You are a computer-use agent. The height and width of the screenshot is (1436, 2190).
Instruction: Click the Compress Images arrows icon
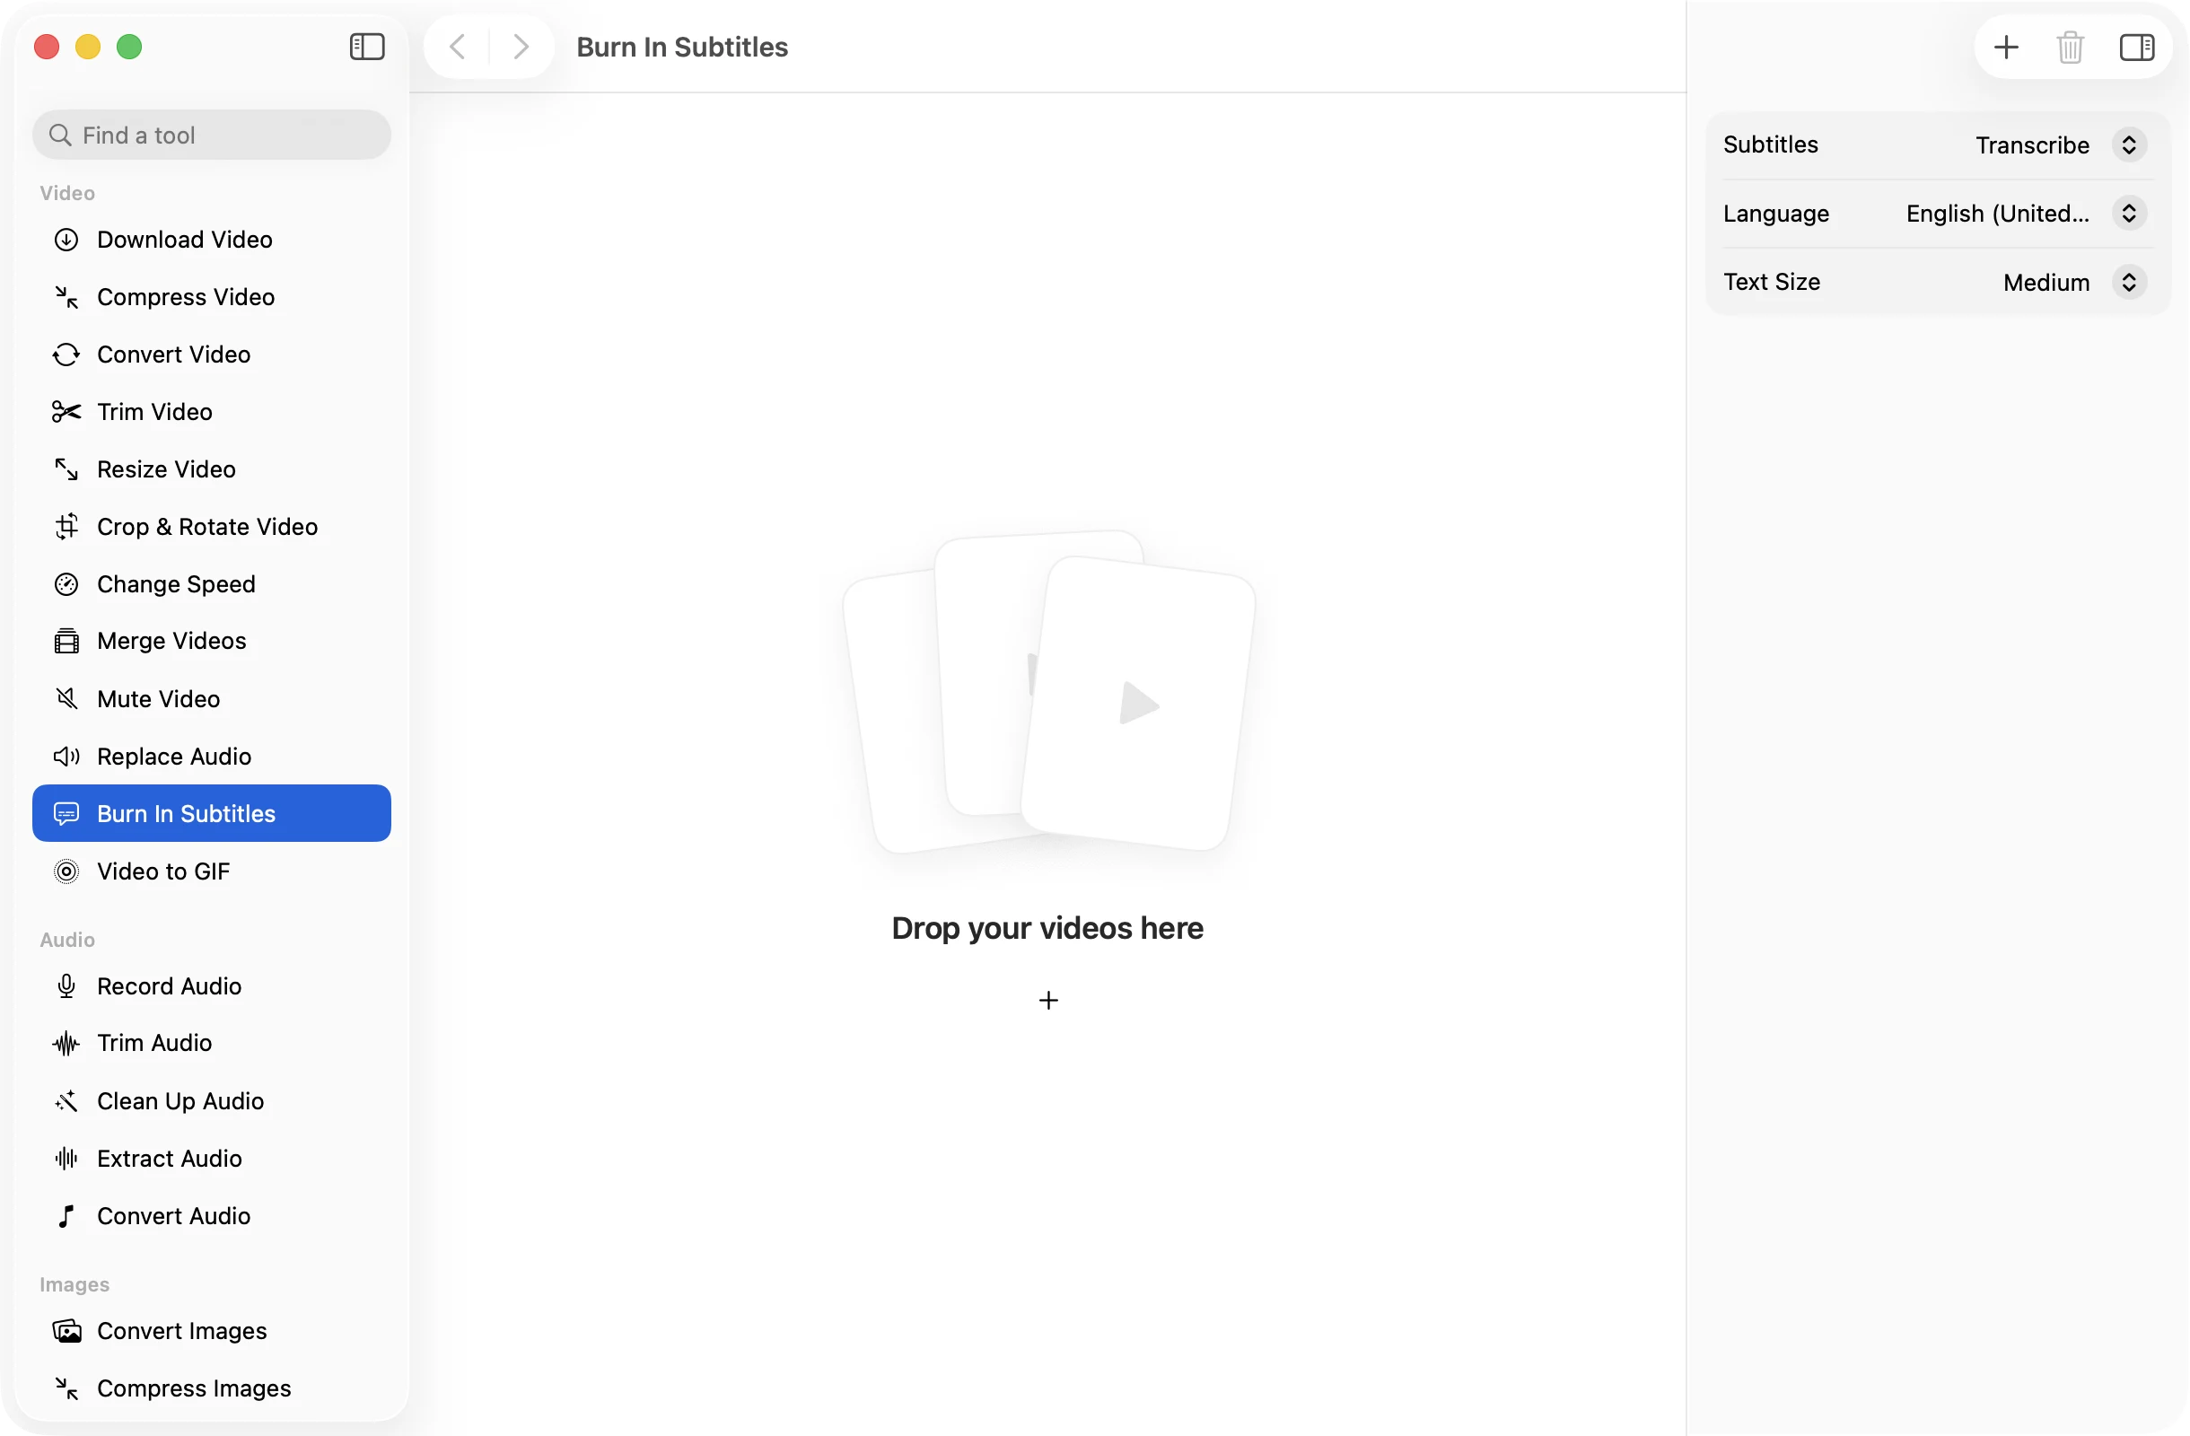tap(66, 1388)
